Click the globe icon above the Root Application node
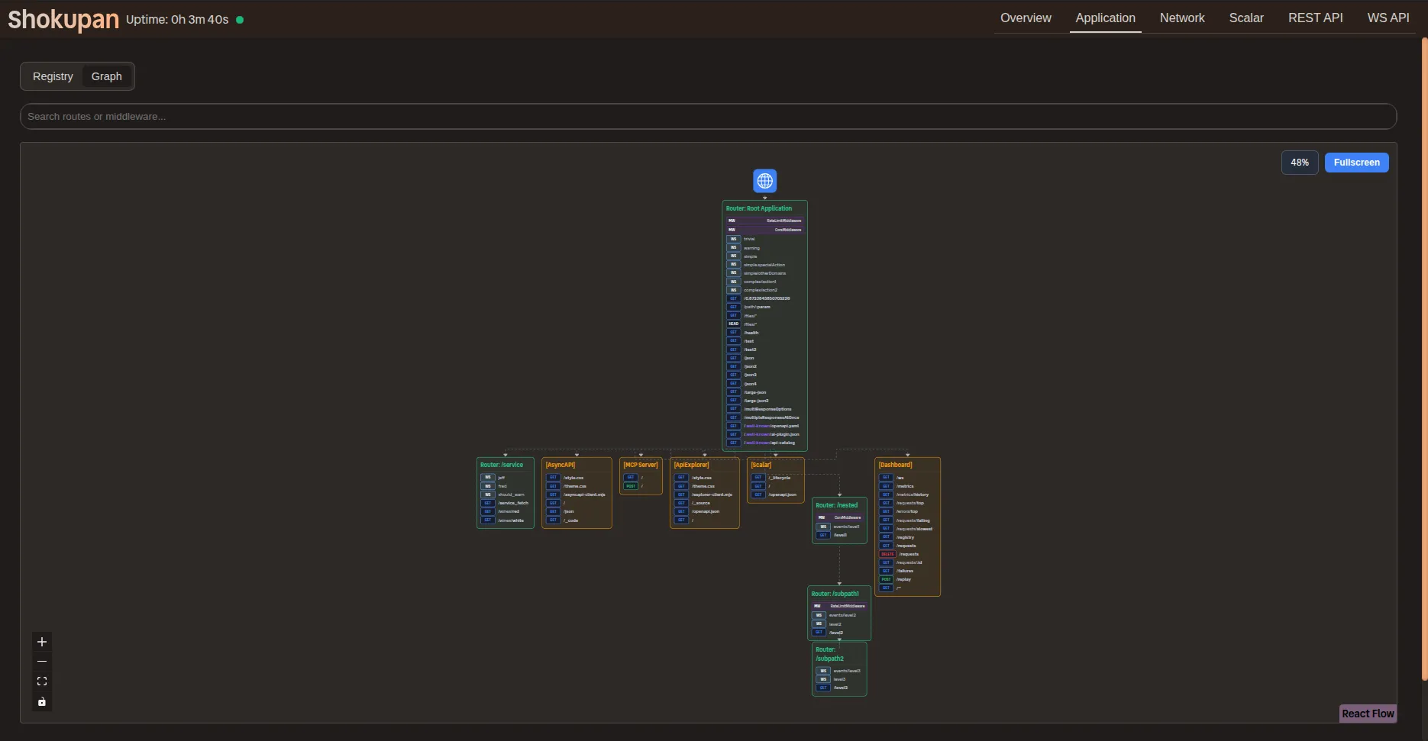Viewport: 1428px width, 741px height. point(764,181)
